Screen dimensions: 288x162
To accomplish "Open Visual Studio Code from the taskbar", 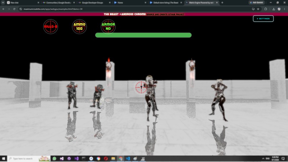I will pos(128,158).
